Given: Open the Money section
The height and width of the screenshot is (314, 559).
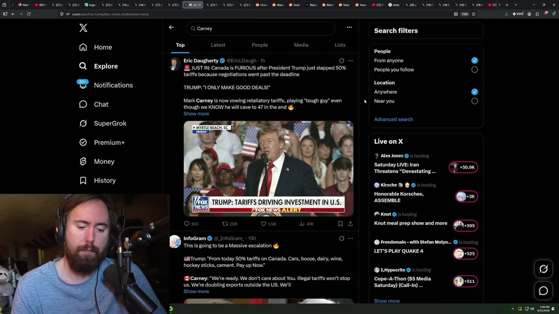Looking at the screenshot, I should point(97,161).
